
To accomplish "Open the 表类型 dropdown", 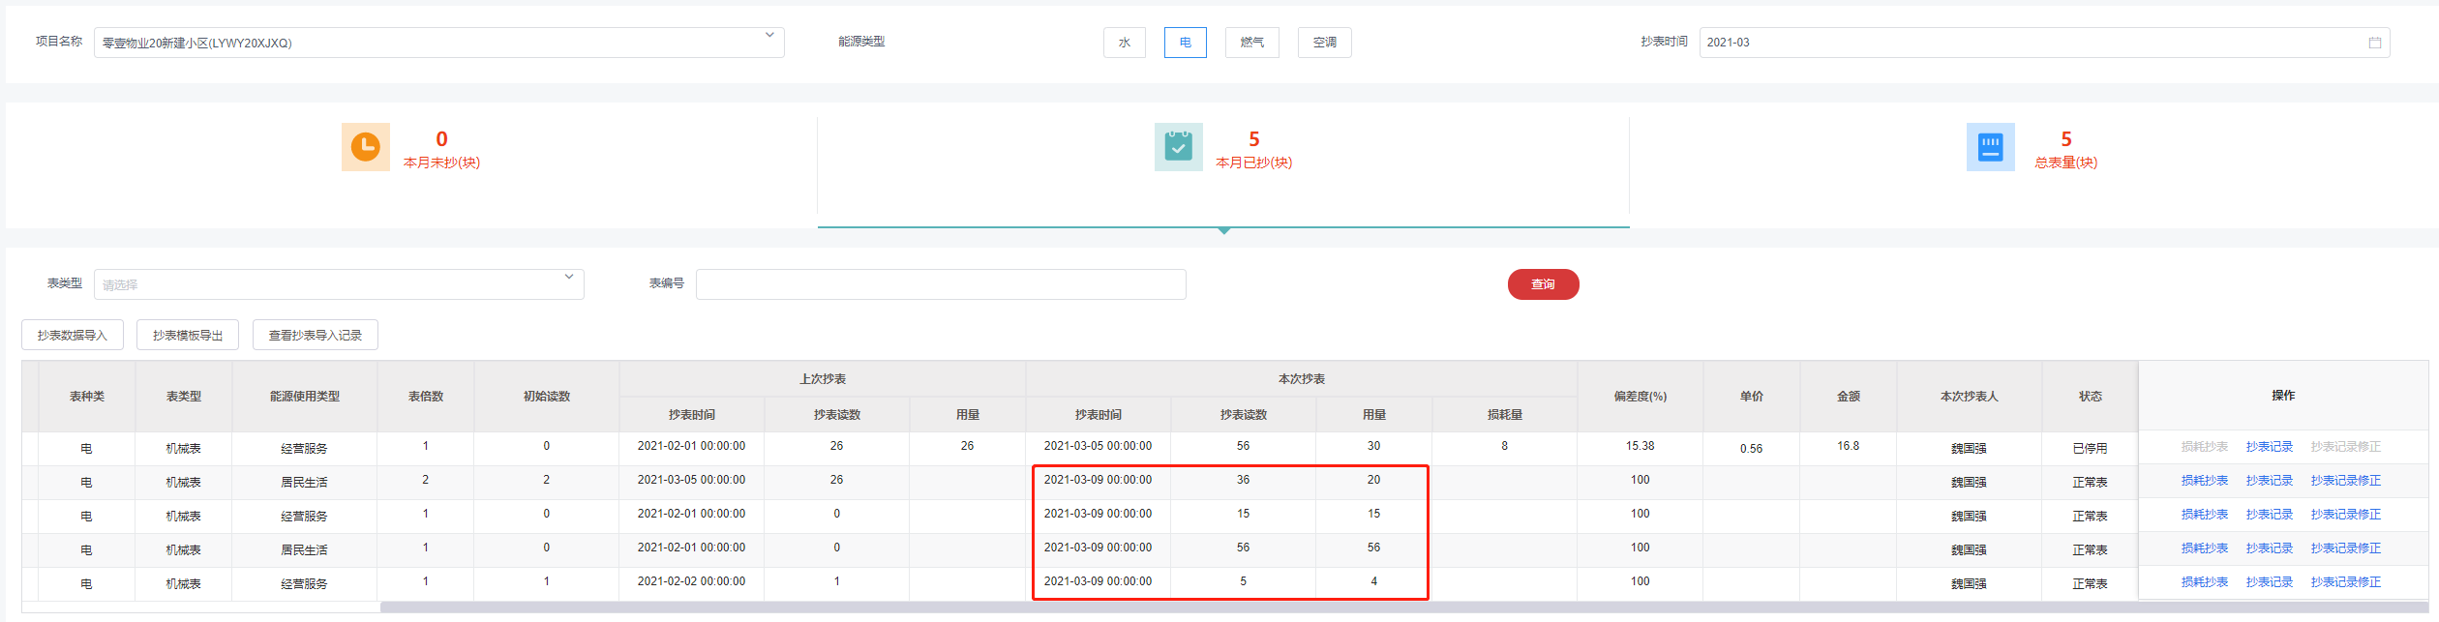I will coord(569,278).
